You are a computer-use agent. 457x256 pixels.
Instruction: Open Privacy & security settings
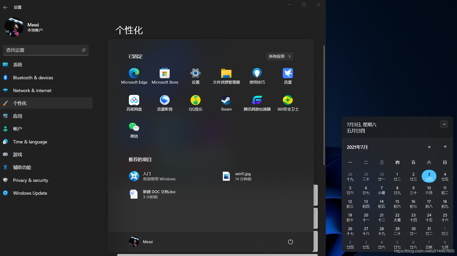46,180
